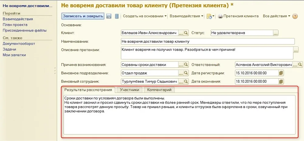Click the Виновный сотрудник field Турлумбаев
Viewport: 304px width, 141px height.
149,81
